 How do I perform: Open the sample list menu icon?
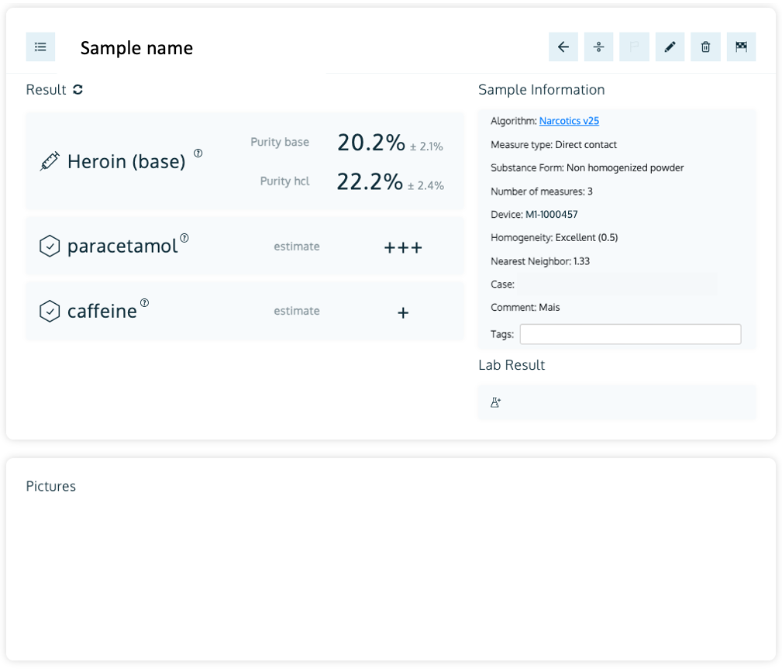(x=40, y=47)
